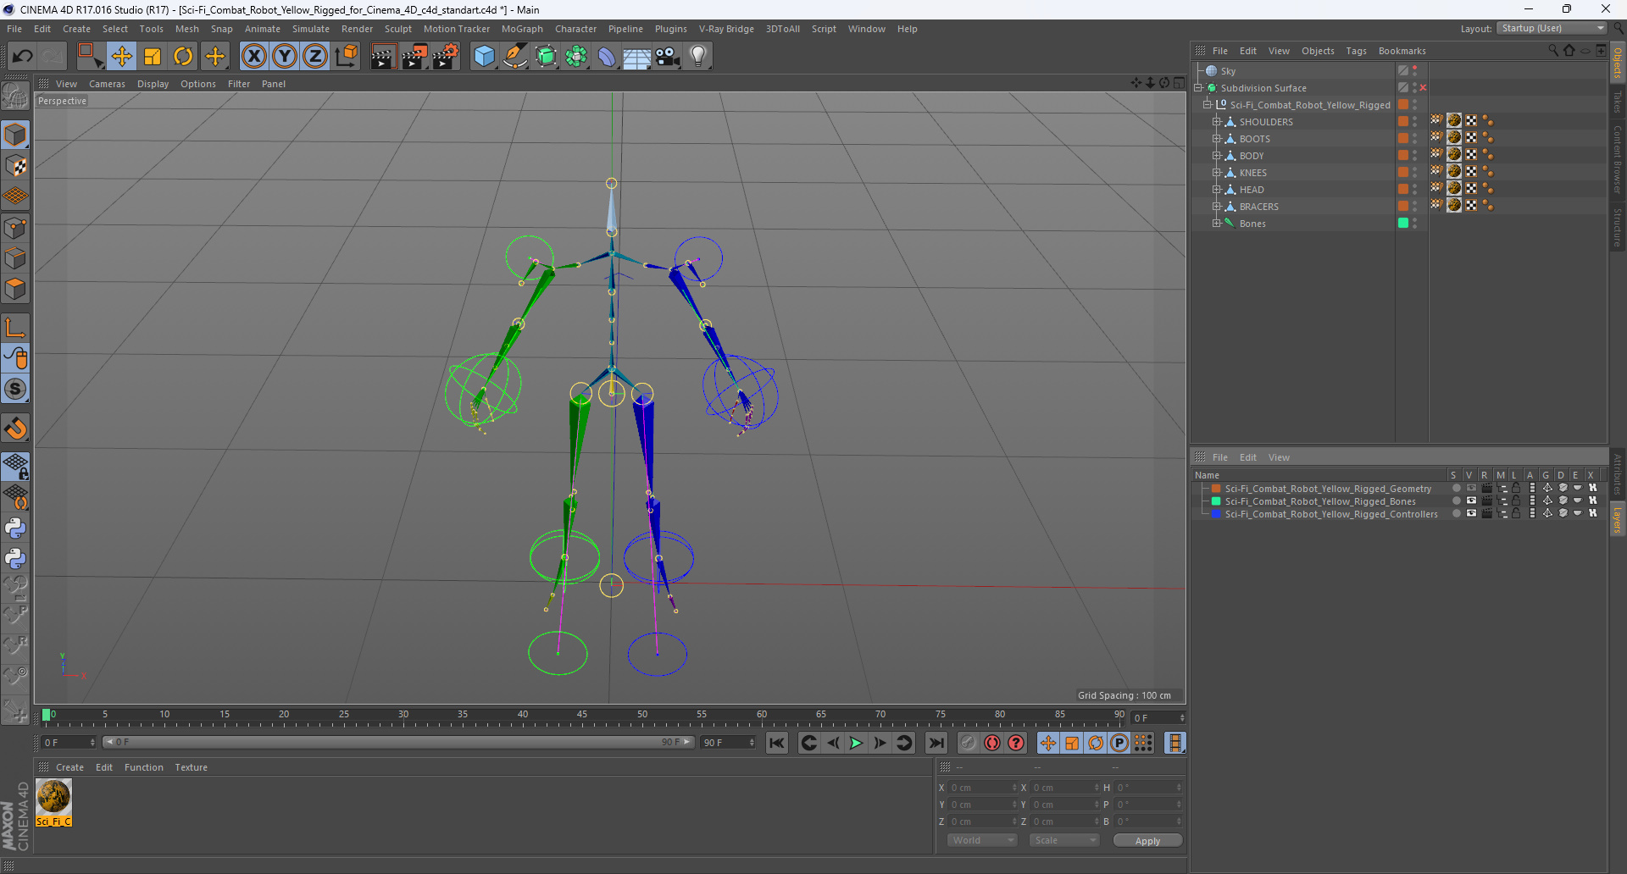The image size is (1627, 874).
Task: Click the Apply button
Action: click(x=1147, y=841)
